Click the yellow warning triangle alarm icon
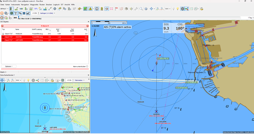The image size is (254, 134). [90, 9]
